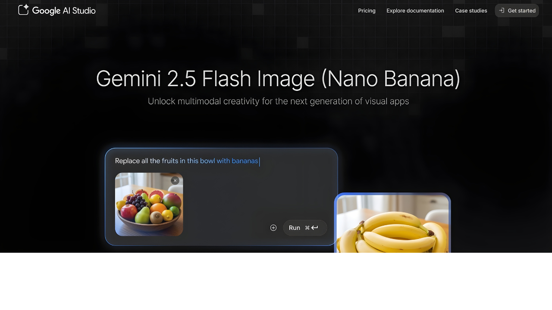The width and height of the screenshot is (552, 310).
Task: Click the Gemini 2.5 Flash Image headline
Action: coord(278,79)
